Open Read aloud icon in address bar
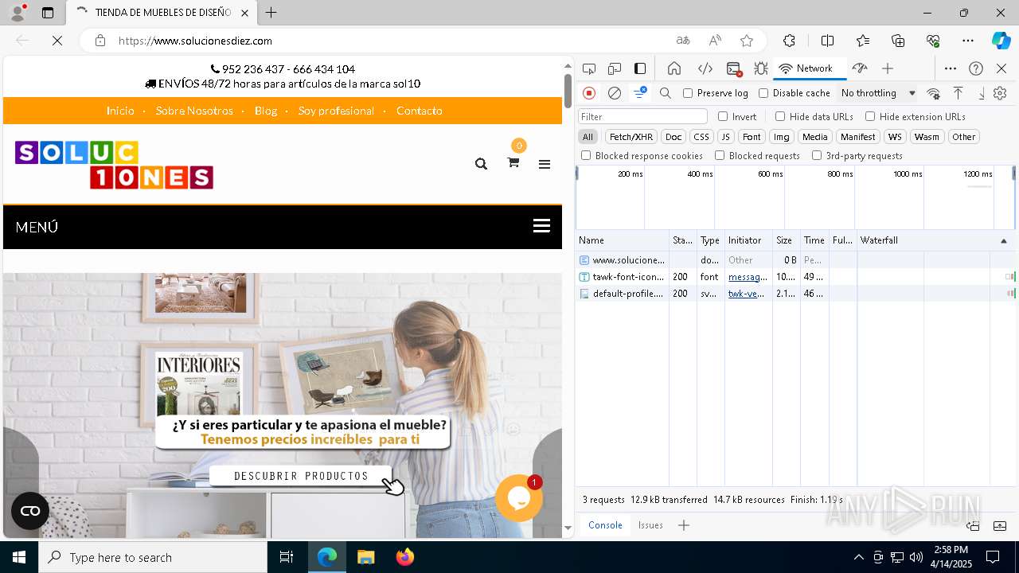Image resolution: width=1019 pixels, height=573 pixels. pyautogui.click(x=715, y=41)
